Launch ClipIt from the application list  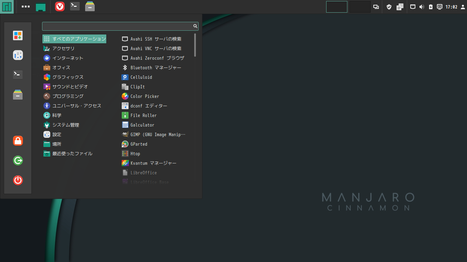(156, 87)
